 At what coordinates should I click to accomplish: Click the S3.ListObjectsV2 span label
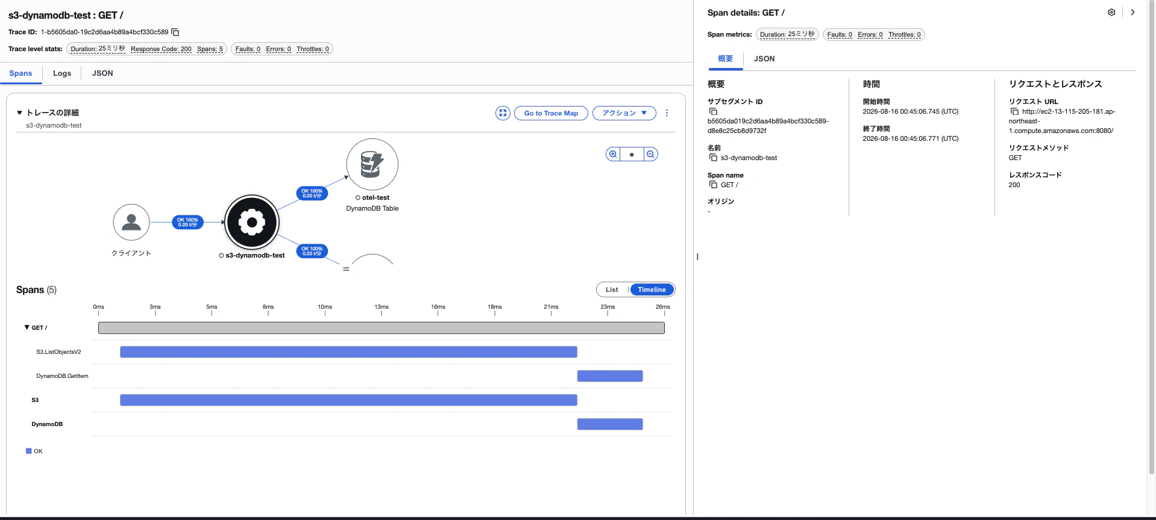[x=58, y=352]
